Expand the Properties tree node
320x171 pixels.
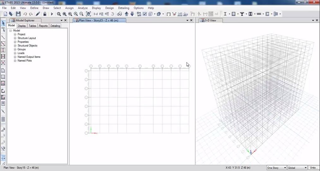(x=15, y=42)
